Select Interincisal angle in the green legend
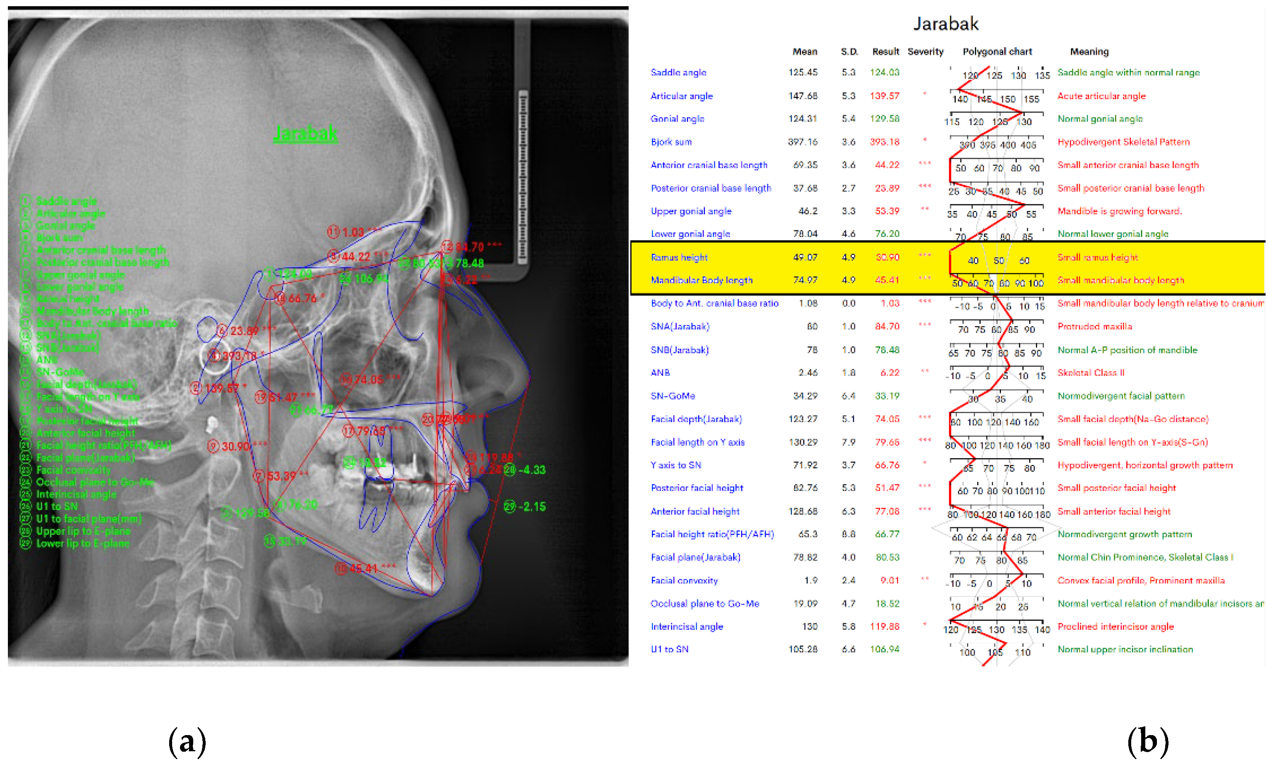The image size is (1278, 767). pos(76,494)
